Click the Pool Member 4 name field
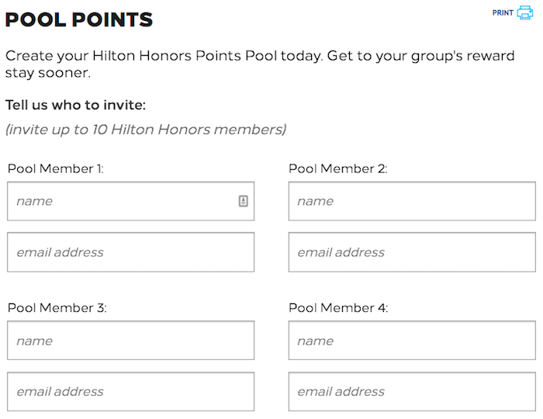 click(x=411, y=341)
